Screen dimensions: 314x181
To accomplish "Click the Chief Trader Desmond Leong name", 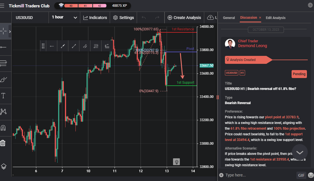I will [x=252, y=43].
